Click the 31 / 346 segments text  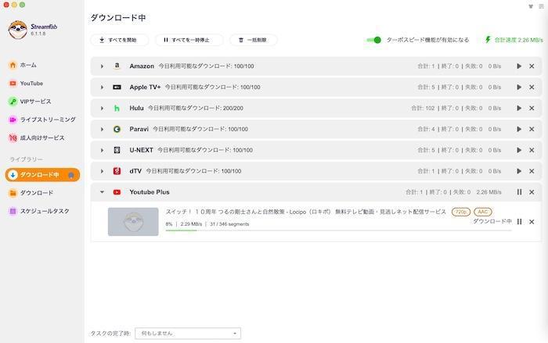click(x=229, y=224)
